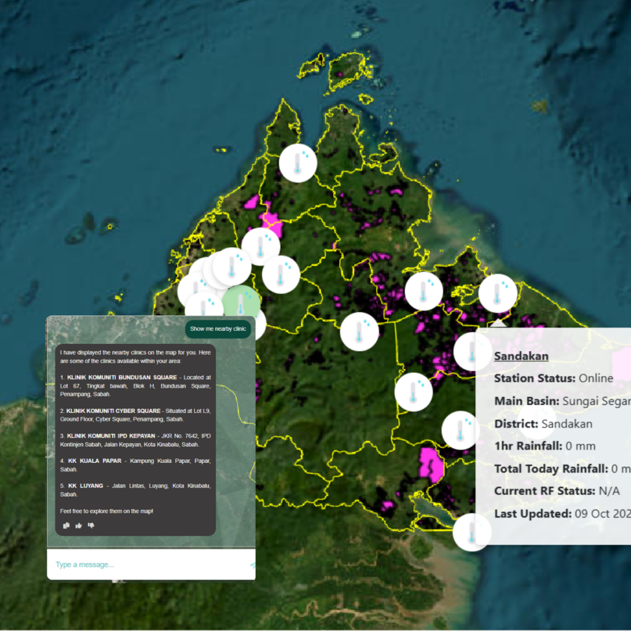631x631 pixels.
Task: Click the Type a message field
Action: point(151,564)
